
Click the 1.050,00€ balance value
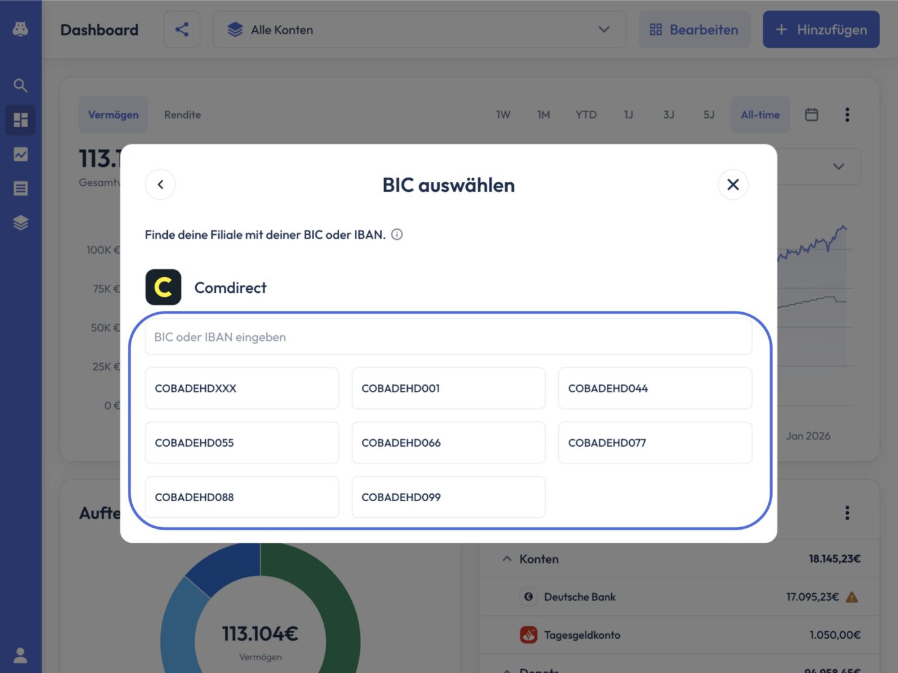click(835, 635)
